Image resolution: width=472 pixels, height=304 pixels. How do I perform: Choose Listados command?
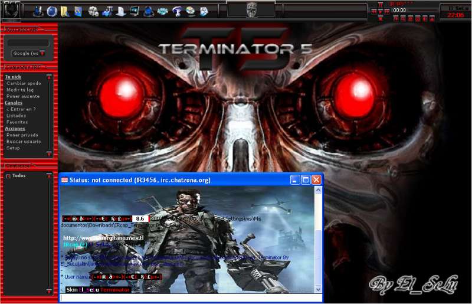click(17, 116)
